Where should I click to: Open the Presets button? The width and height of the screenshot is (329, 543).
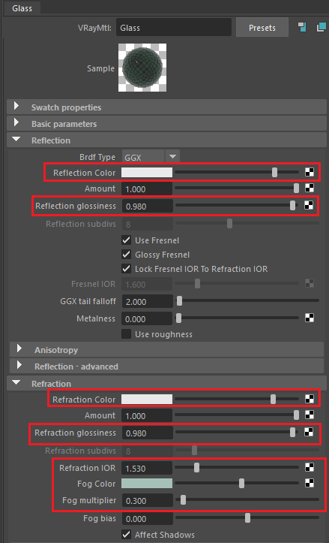[x=262, y=28]
